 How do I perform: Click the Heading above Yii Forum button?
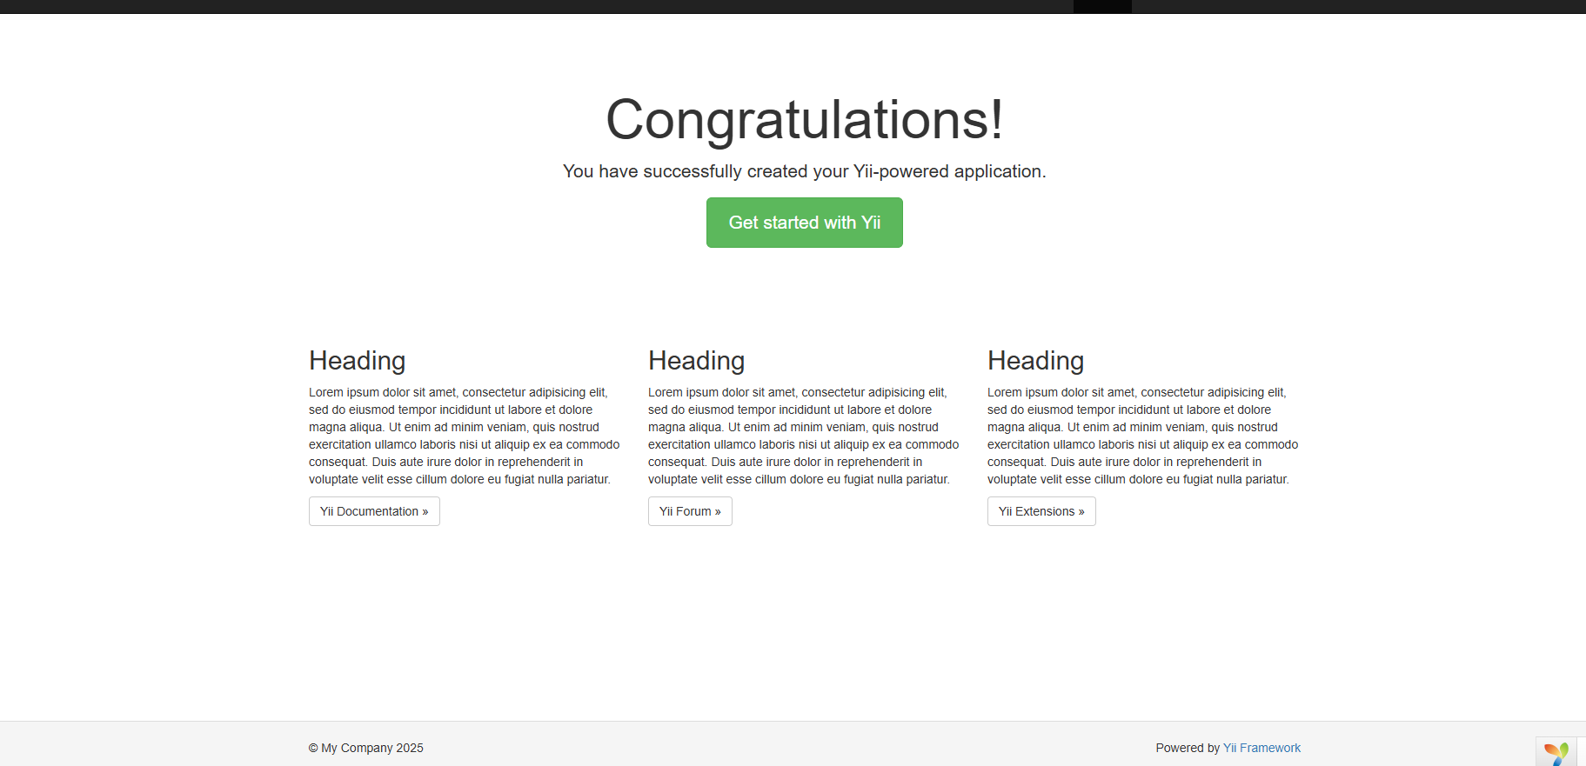[x=696, y=361]
